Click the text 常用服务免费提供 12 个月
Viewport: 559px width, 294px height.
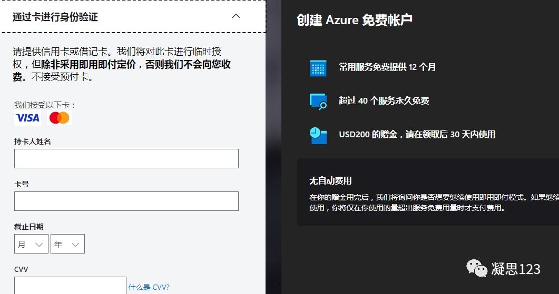tap(387, 67)
